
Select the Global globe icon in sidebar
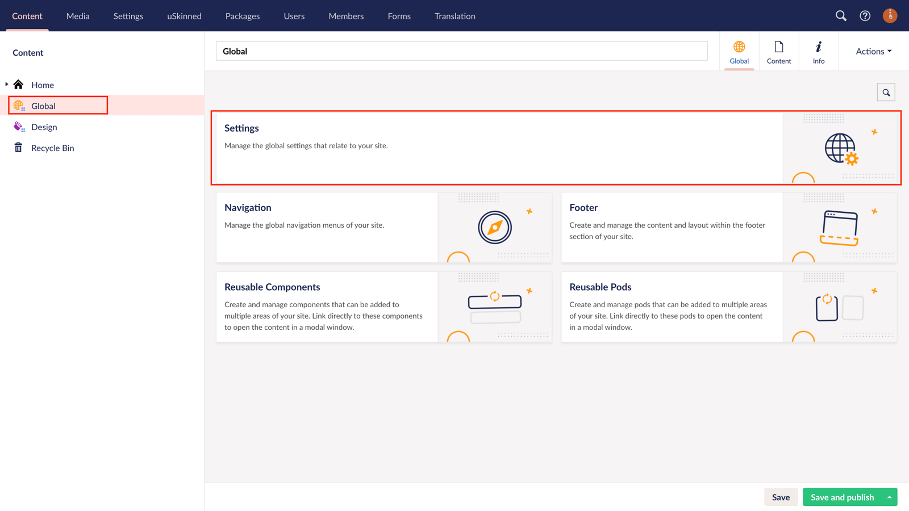click(19, 105)
